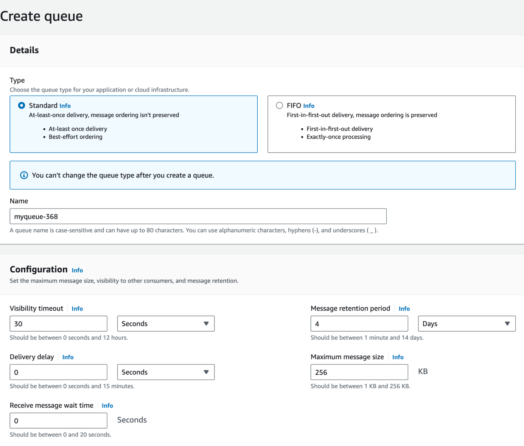Click the delivery delay value field

click(x=58, y=372)
